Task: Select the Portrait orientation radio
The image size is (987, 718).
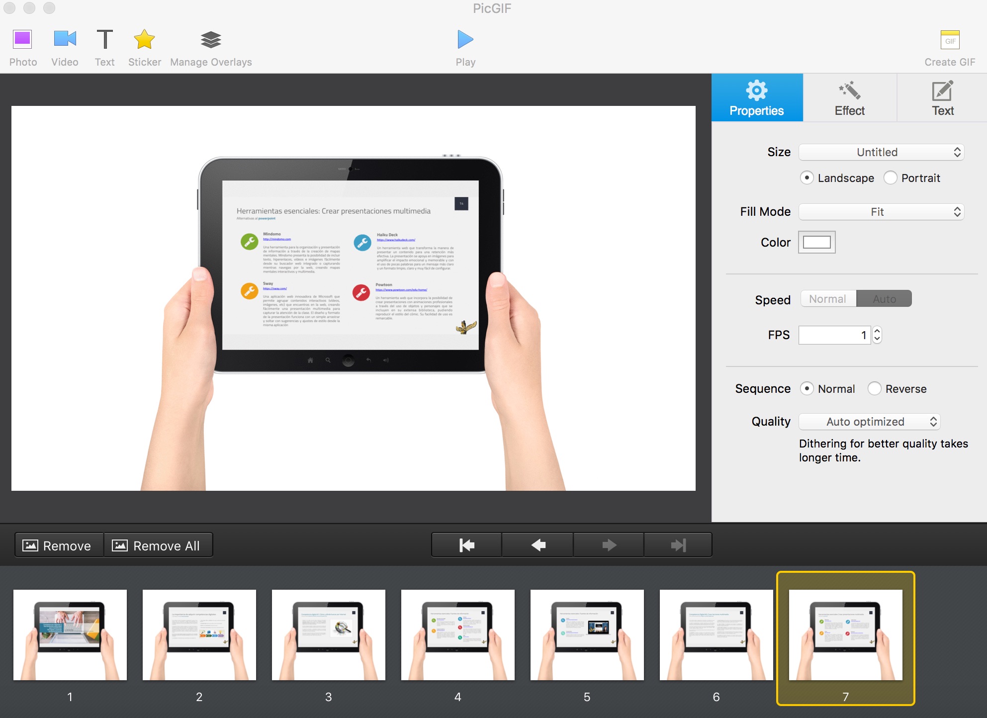Action: [891, 178]
